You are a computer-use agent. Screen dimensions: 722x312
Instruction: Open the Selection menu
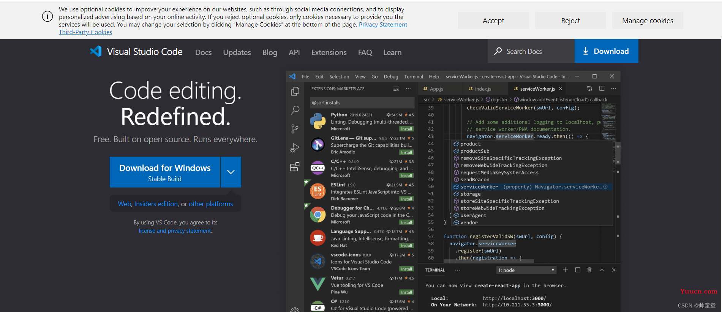(x=339, y=77)
